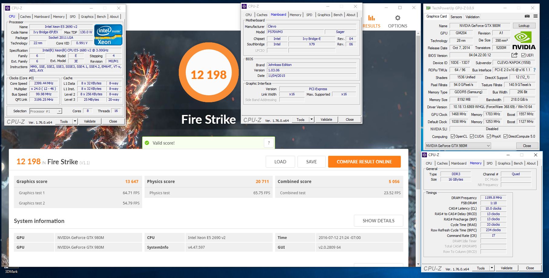549x278 pixels.
Task: Click Validate in CPU-Z CPU window
Action: point(90,121)
